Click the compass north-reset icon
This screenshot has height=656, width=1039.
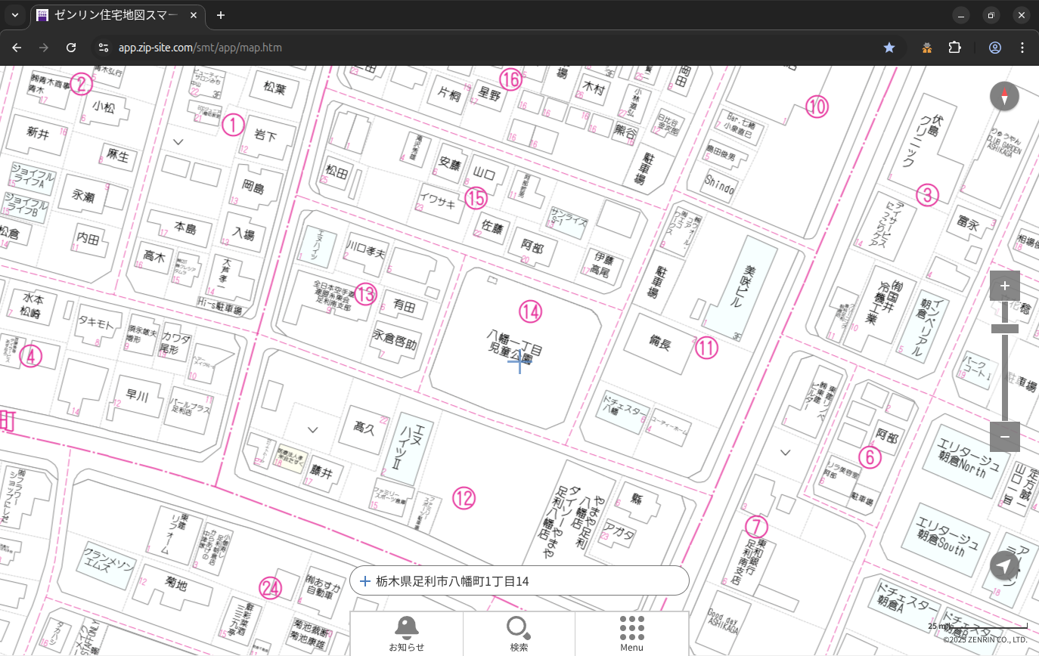pos(1004,97)
